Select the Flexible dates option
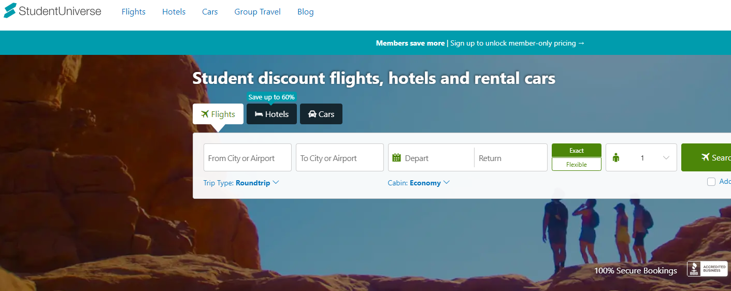This screenshot has width=731, height=291. click(576, 165)
